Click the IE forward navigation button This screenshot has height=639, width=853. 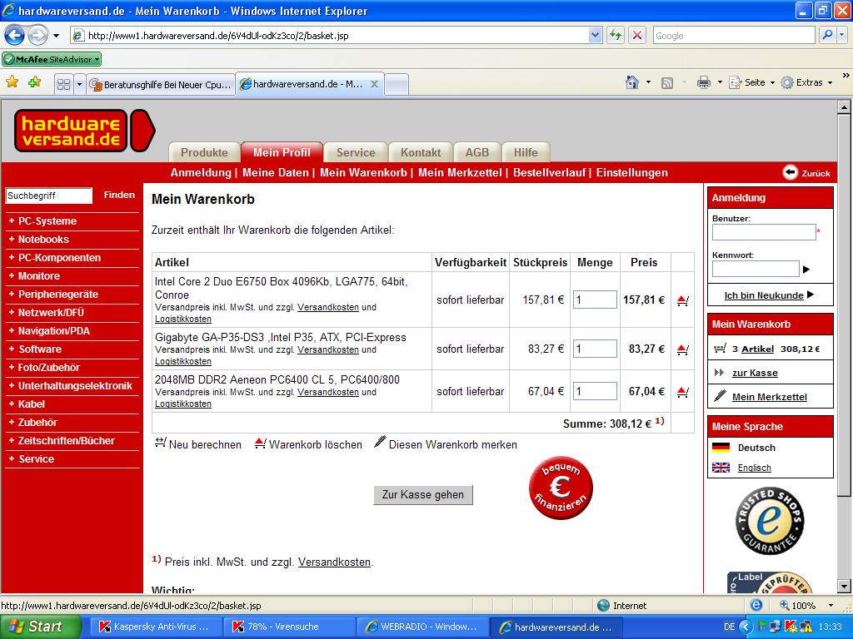tap(37, 36)
